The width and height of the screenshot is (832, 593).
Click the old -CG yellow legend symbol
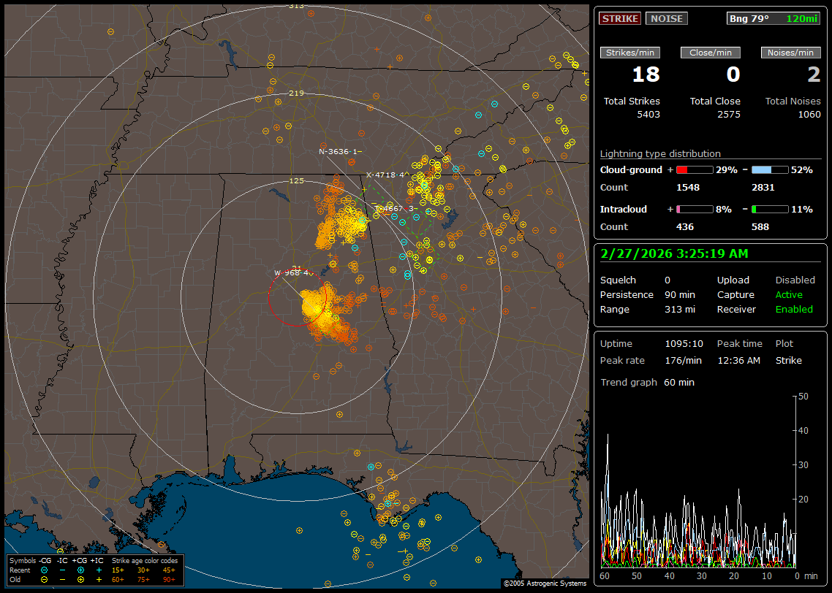45,579
